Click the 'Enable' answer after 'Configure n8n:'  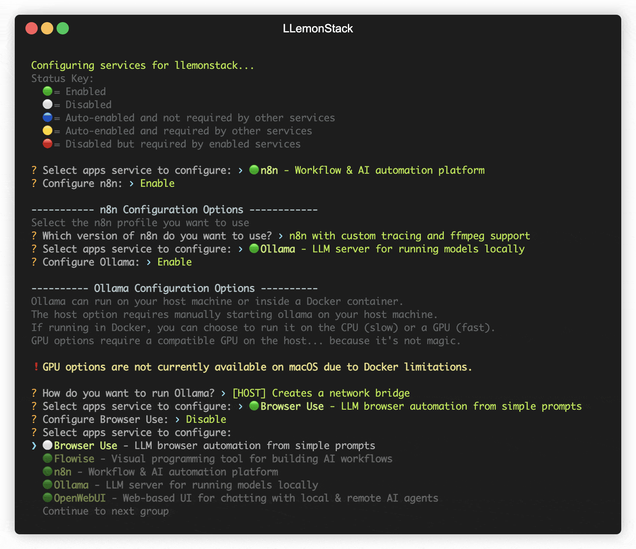click(x=157, y=183)
